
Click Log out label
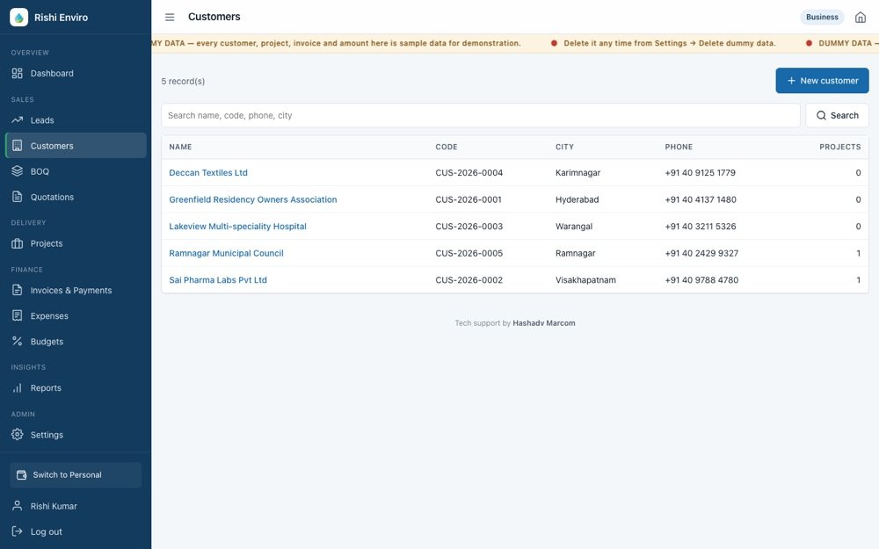(46, 531)
